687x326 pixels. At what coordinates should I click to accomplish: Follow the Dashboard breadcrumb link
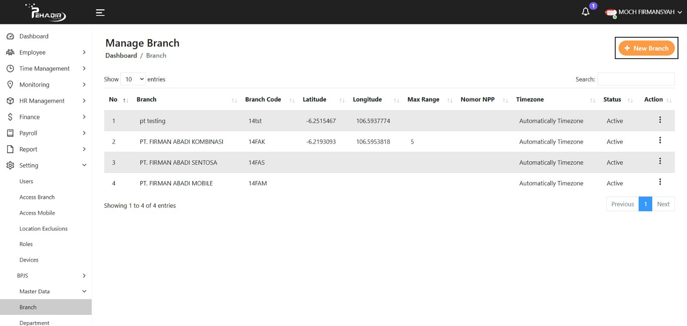point(121,56)
